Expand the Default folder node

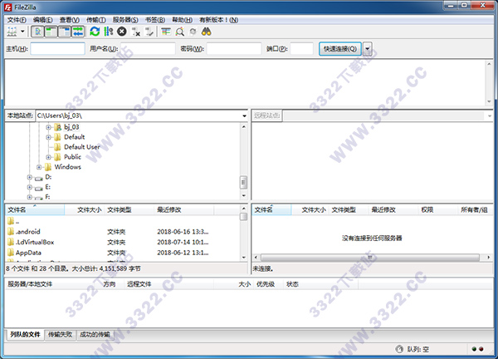point(48,137)
